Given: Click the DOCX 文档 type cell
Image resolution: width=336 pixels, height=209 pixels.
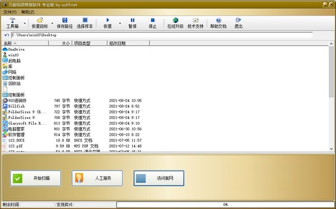Looking at the screenshot, I should [83, 140].
